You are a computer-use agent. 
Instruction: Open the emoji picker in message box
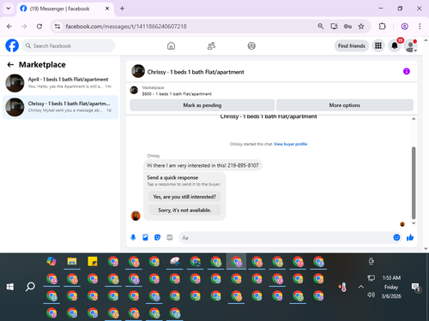[x=396, y=237]
